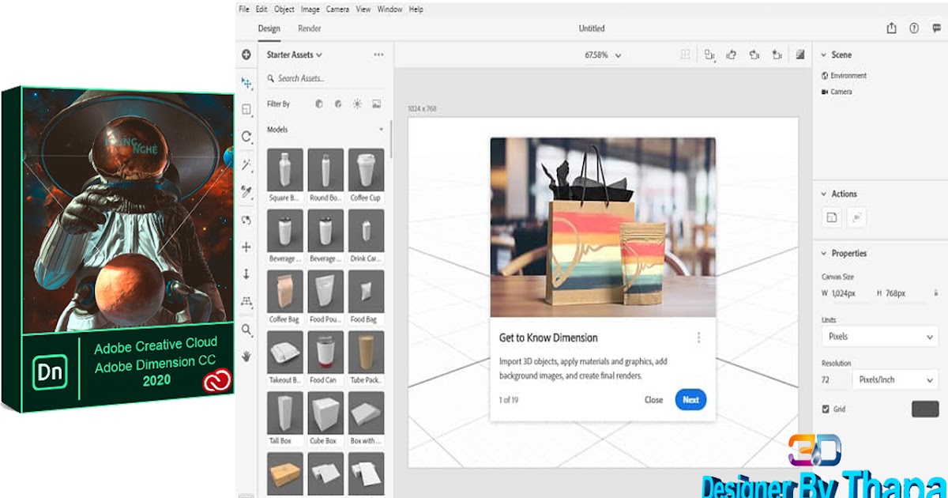
Task: Click the Grid color swatch
Action: pyautogui.click(x=926, y=409)
